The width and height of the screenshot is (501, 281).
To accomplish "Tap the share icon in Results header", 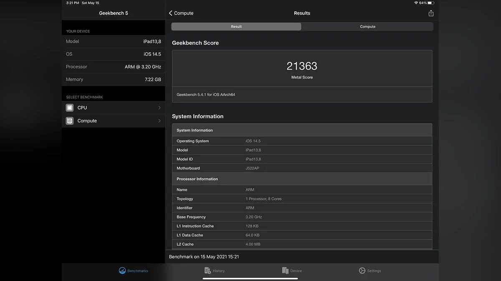I will coord(431,13).
